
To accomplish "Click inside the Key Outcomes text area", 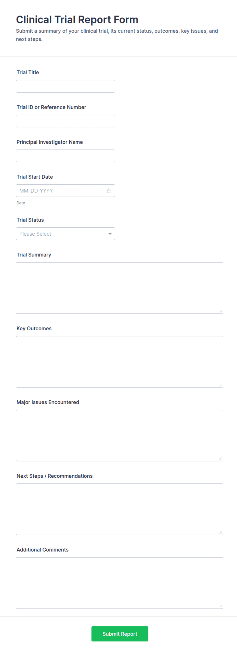I will [120, 362].
